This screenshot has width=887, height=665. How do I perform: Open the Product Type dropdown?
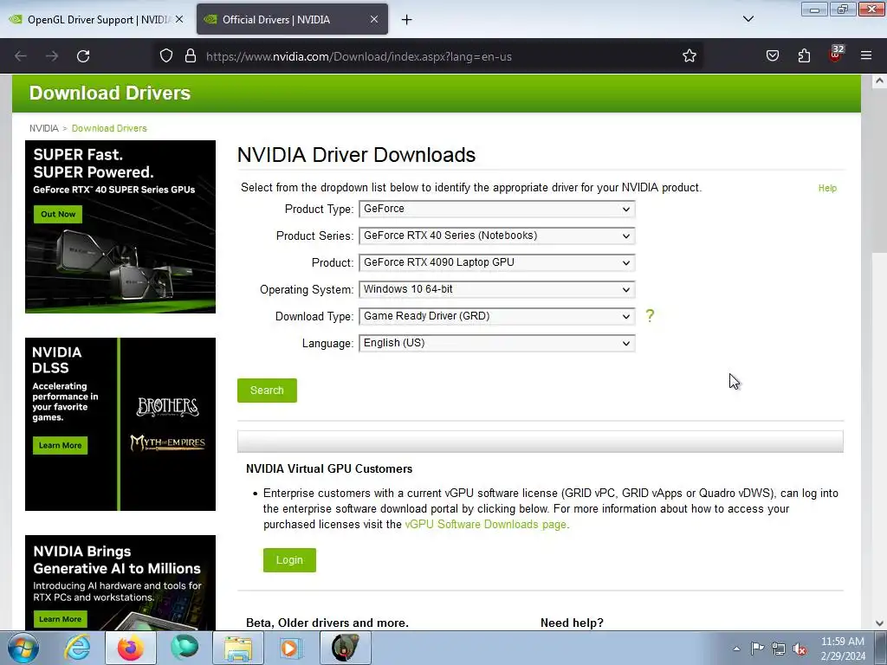pos(496,209)
